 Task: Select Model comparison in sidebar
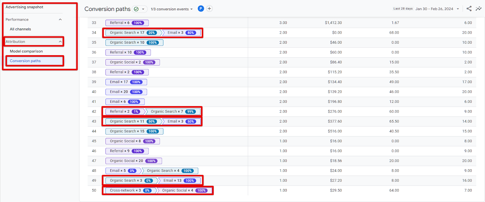click(26, 51)
